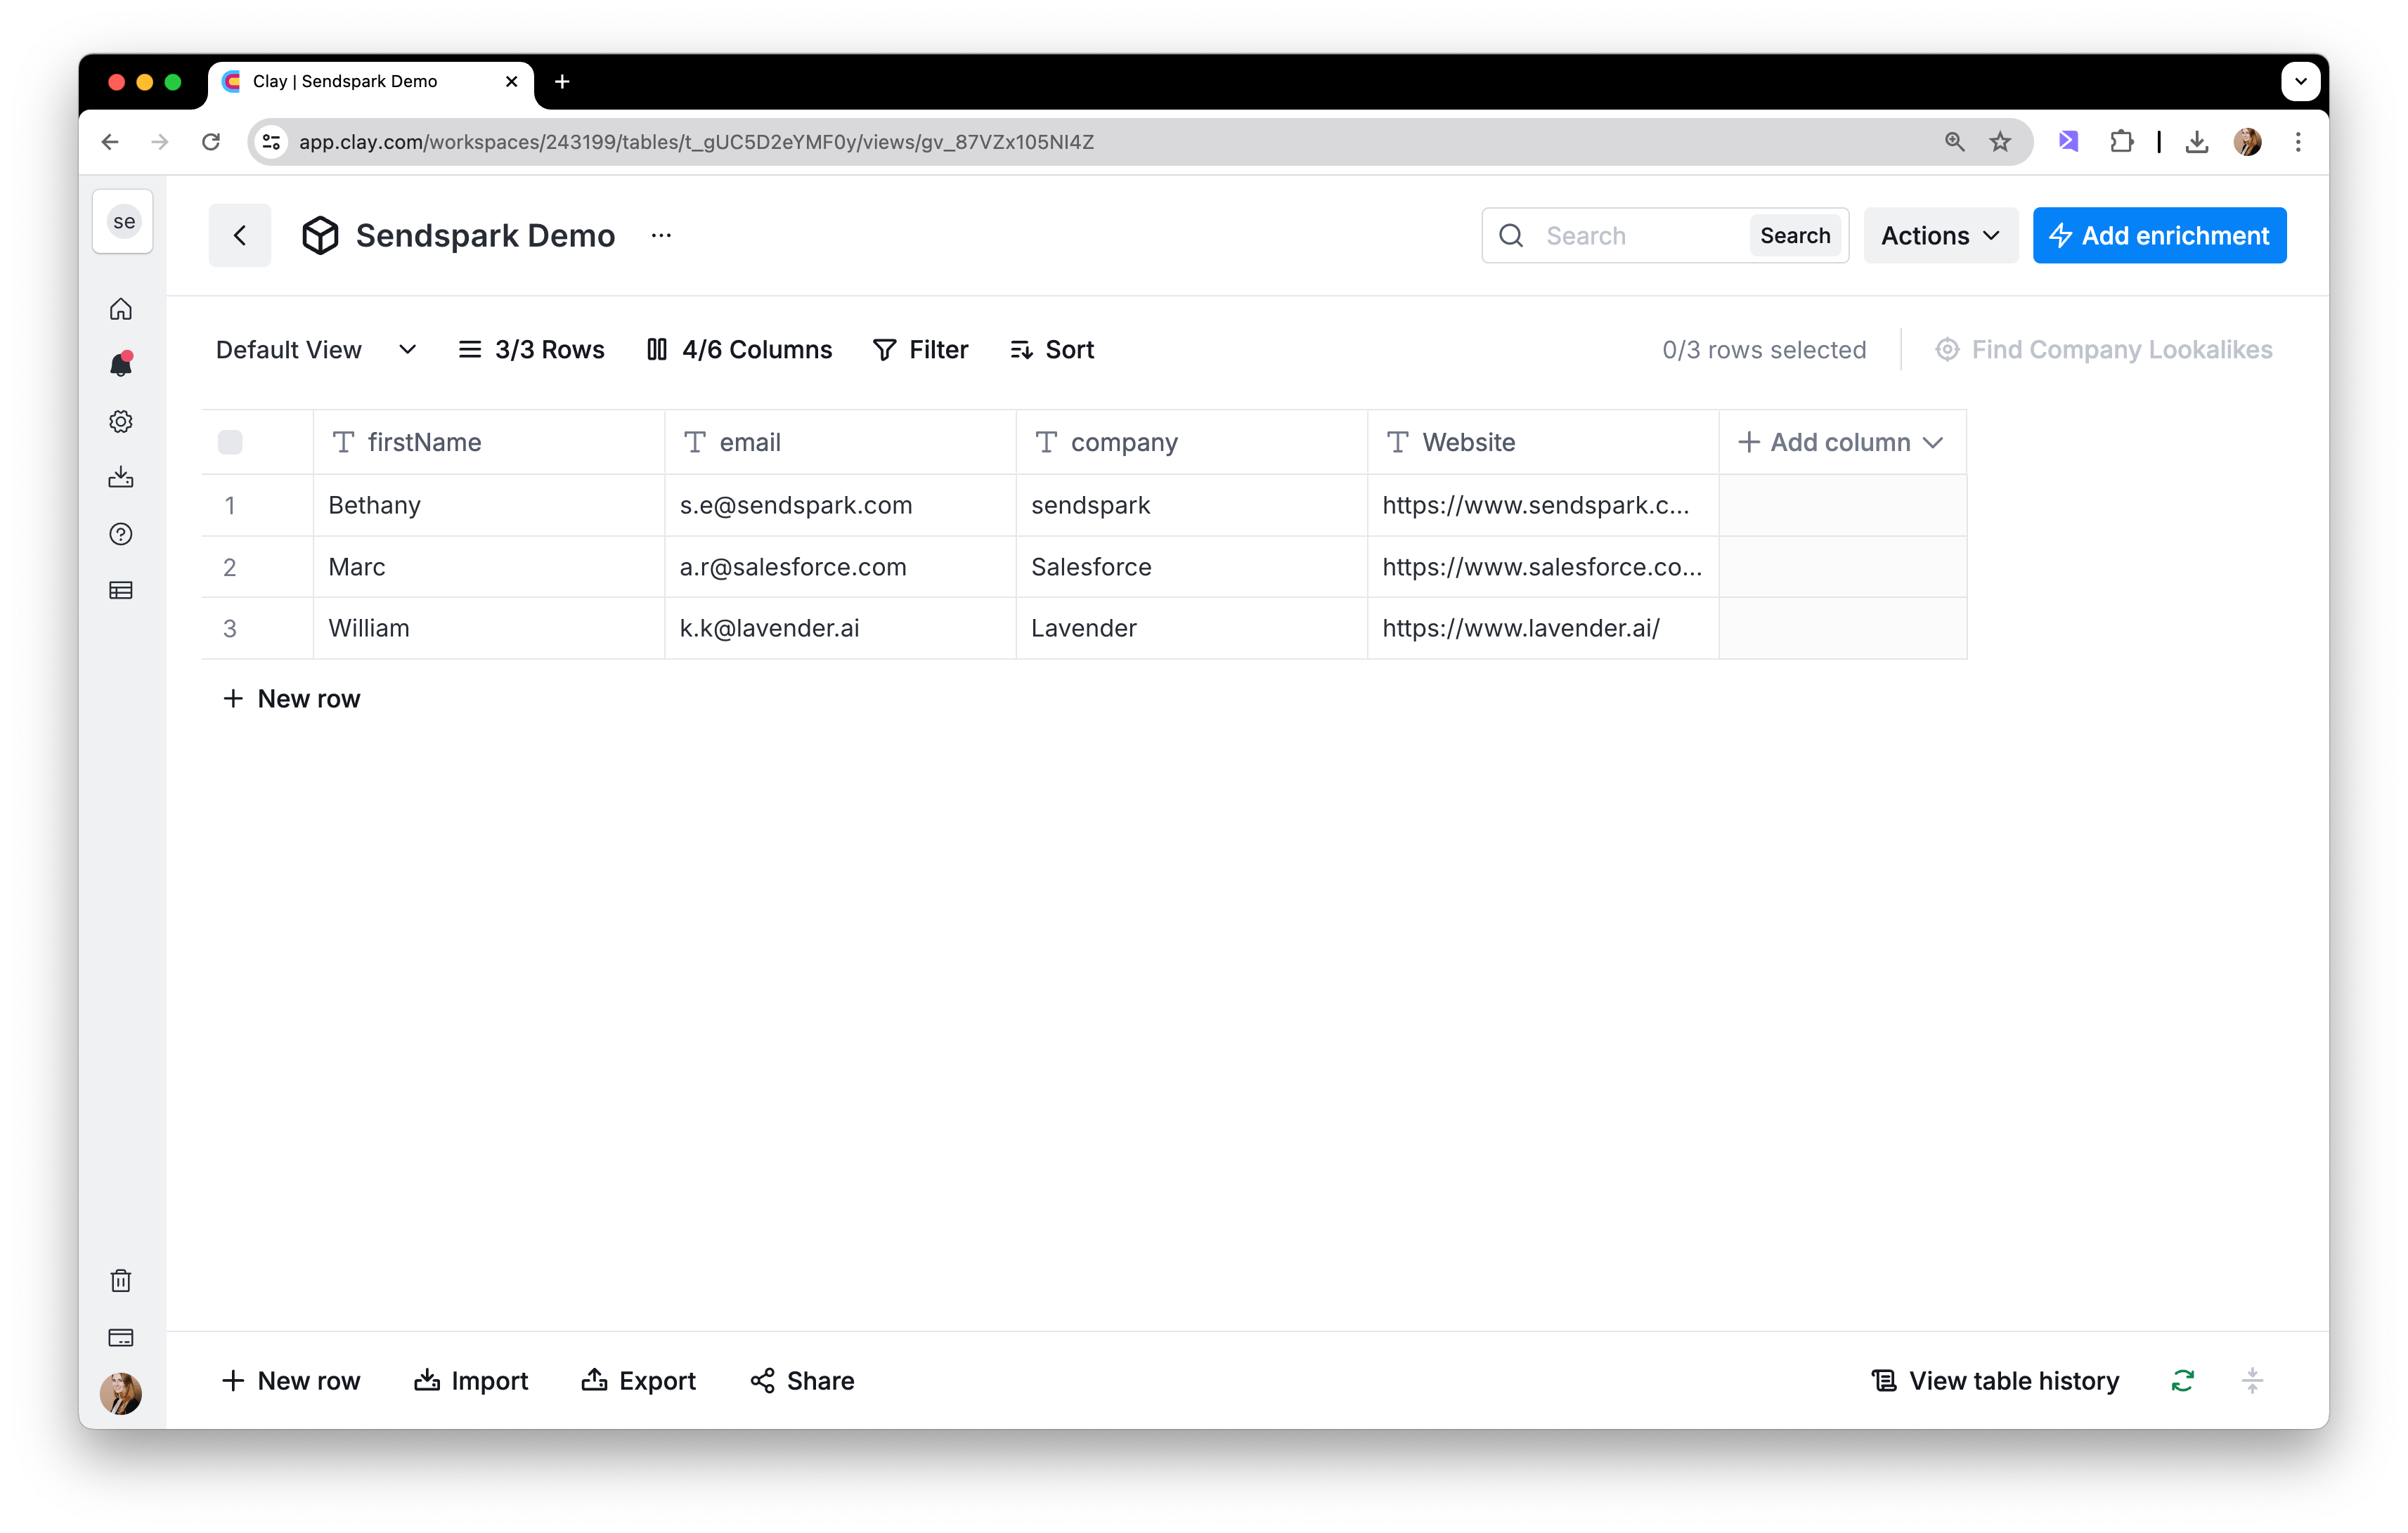
Task: Open settings gear in sidebar
Action: pos(121,422)
